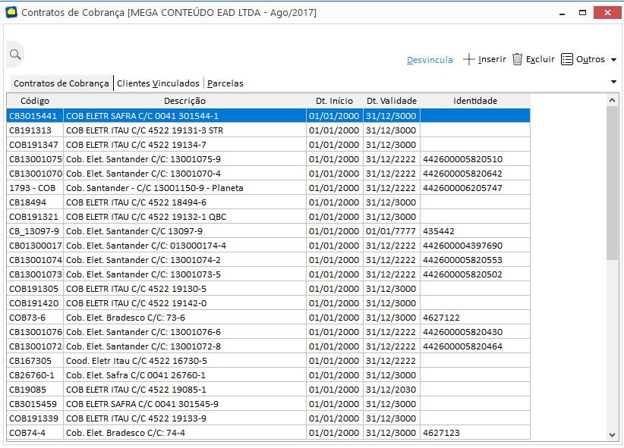624x448 pixels.
Task: Click scrollbar down arrow
Action: [612, 435]
